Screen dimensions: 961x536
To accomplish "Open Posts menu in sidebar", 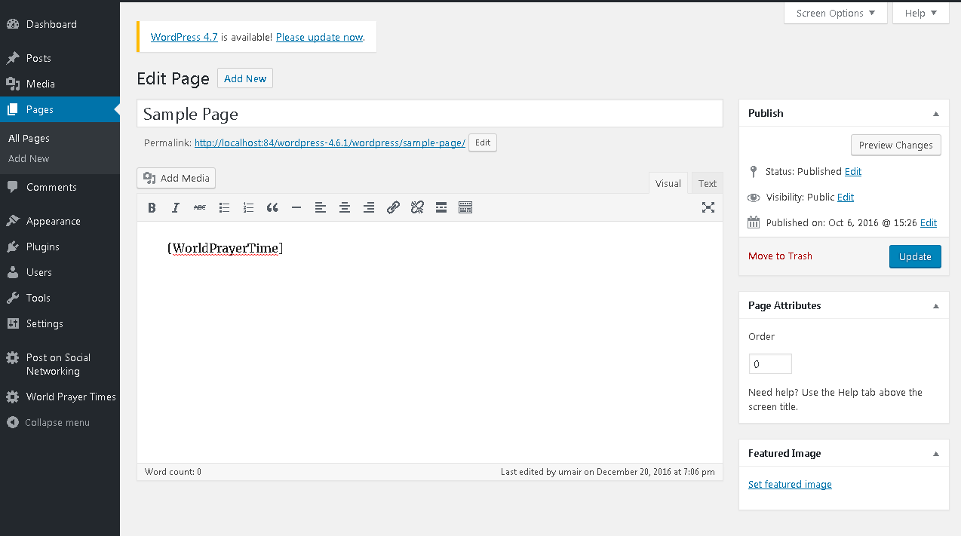I will click(60, 58).
